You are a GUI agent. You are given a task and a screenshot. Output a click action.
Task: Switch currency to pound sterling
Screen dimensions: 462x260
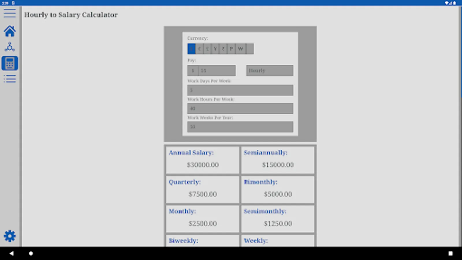(x=207, y=49)
